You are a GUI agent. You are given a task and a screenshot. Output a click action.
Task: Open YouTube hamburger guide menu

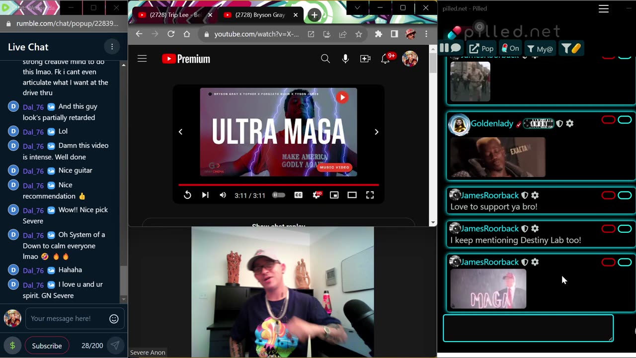coord(142,59)
